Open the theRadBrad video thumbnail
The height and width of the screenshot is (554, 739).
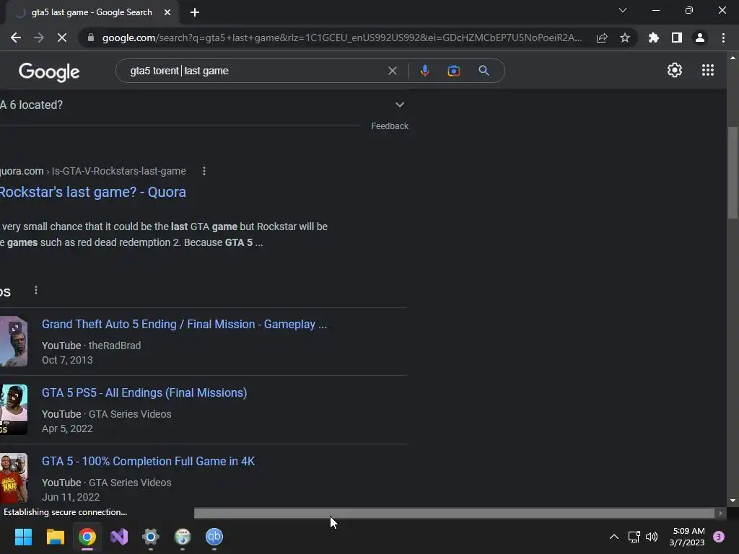click(x=14, y=341)
